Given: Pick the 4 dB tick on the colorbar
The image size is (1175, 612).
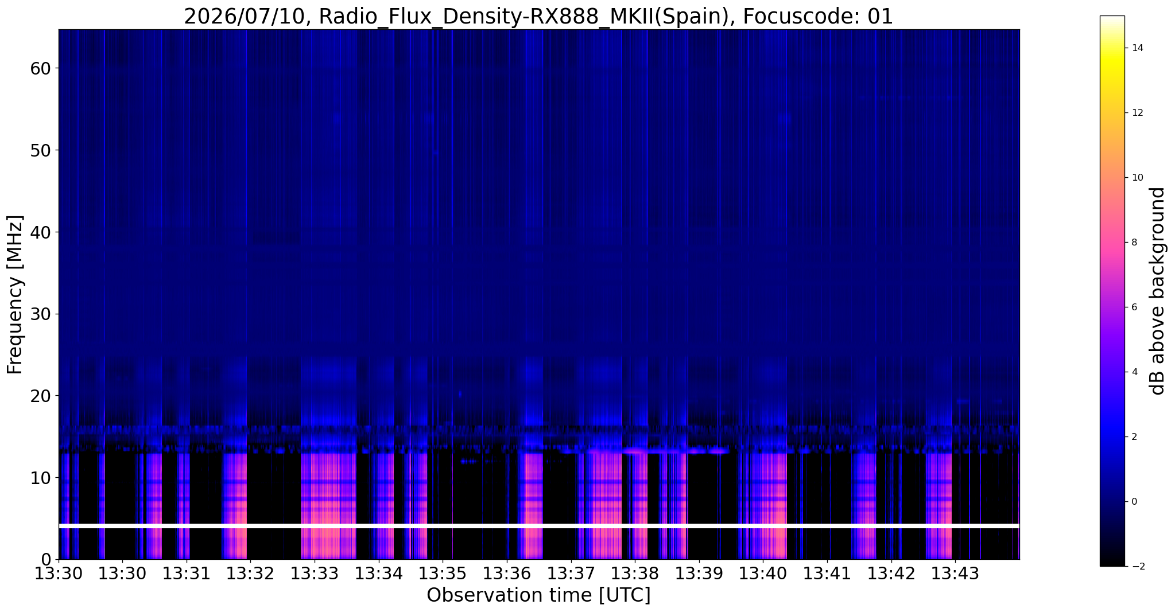Looking at the screenshot, I should (1133, 372).
